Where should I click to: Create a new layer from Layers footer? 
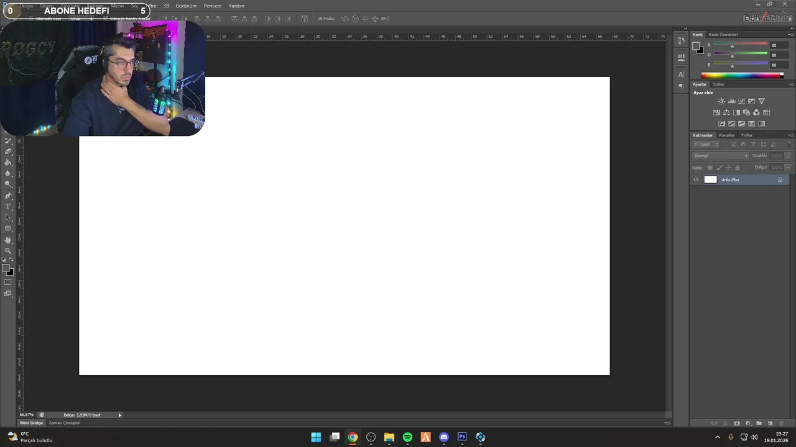point(770,423)
